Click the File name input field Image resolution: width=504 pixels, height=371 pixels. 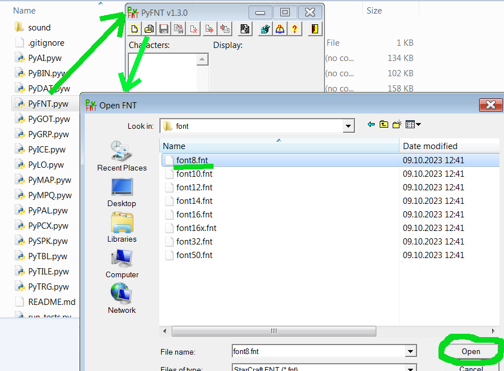point(319,351)
